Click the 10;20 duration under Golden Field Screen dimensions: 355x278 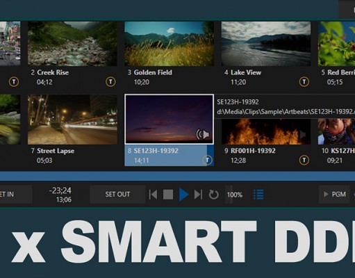[x=142, y=82]
